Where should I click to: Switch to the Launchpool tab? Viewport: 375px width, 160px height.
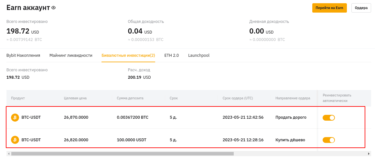click(199, 55)
